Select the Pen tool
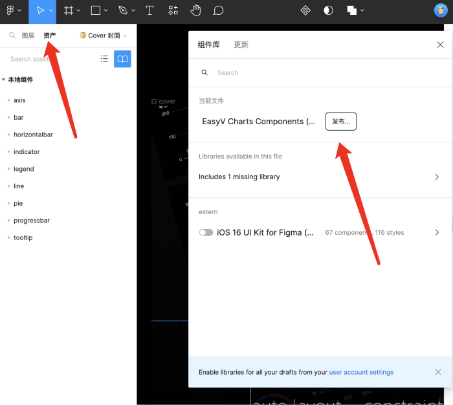This screenshot has height=405, width=453. (x=123, y=10)
